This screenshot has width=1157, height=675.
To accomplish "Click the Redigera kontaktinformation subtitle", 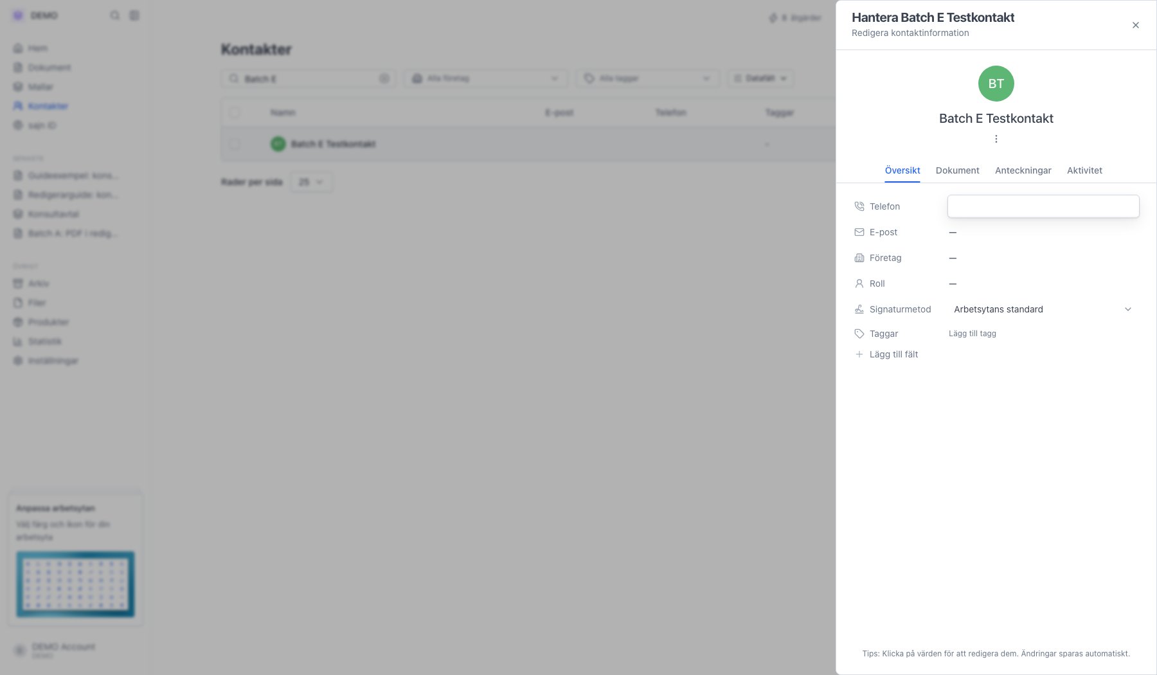I will (x=910, y=33).
